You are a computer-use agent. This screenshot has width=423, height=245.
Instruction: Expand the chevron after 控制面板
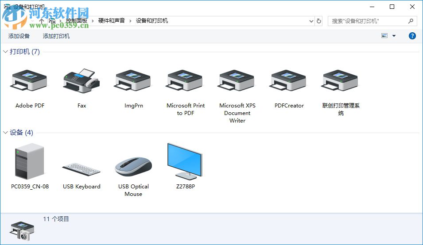click(93, 21)
